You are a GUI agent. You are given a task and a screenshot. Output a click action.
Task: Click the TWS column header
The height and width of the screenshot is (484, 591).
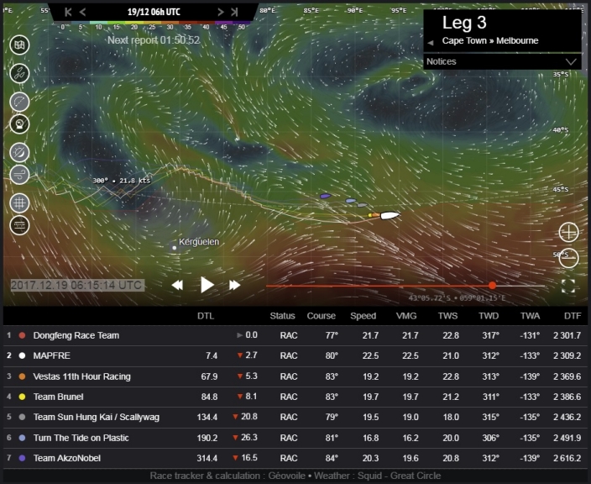pyautogui.click(x=447, y=316)
